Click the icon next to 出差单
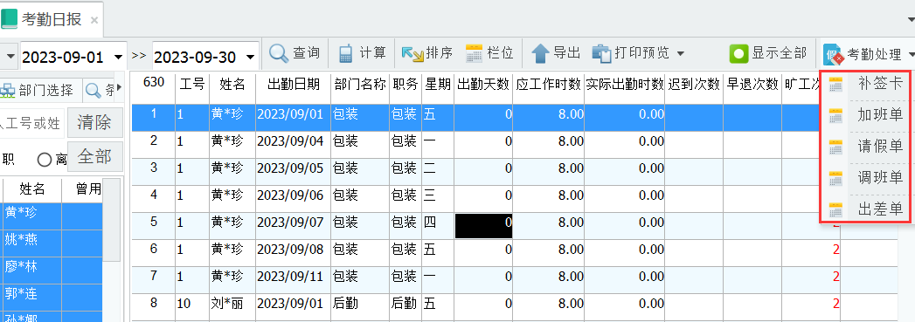 coord(835,209)
